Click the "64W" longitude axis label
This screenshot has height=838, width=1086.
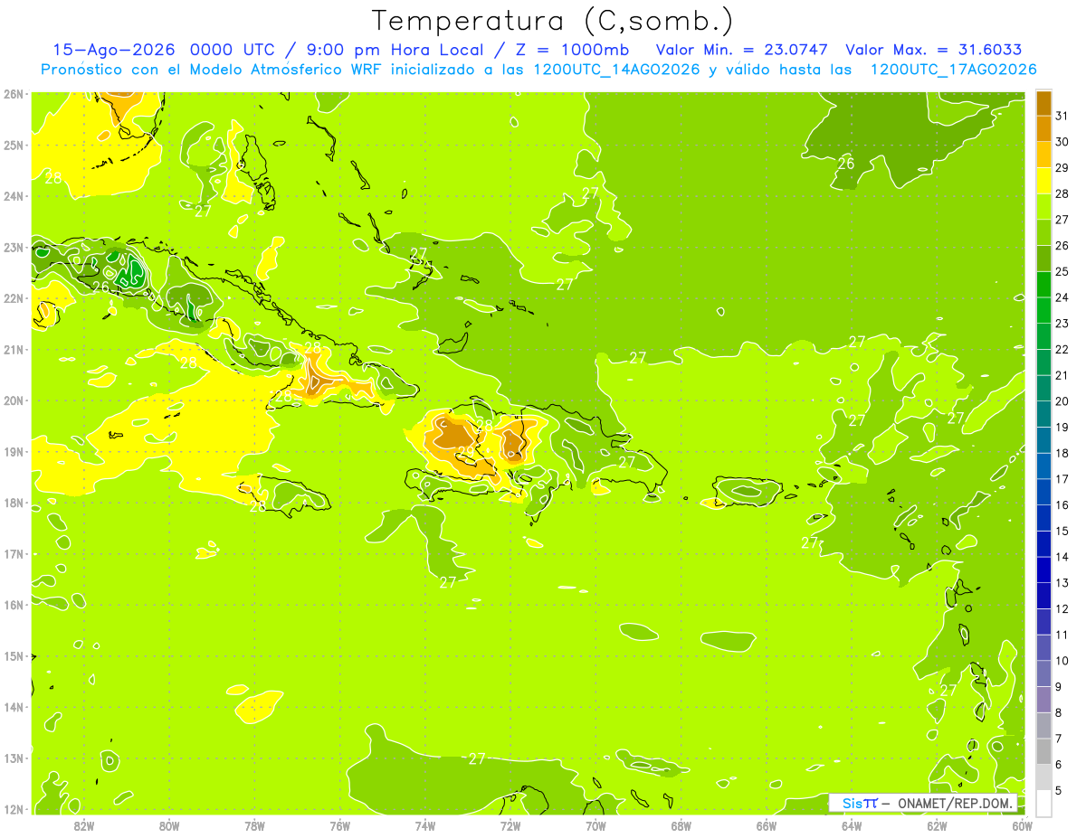[x=852, y=825]
